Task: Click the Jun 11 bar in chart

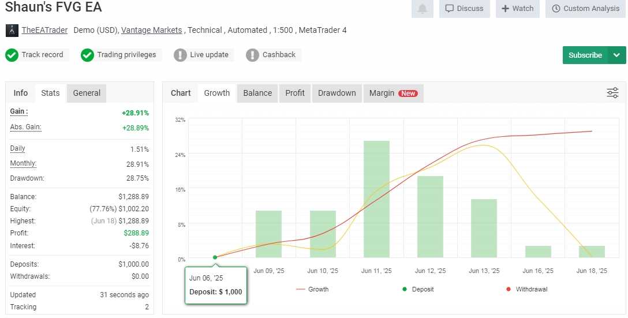Action: [376, 199]
